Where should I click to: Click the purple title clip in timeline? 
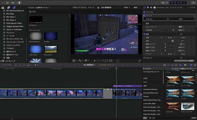127,86
